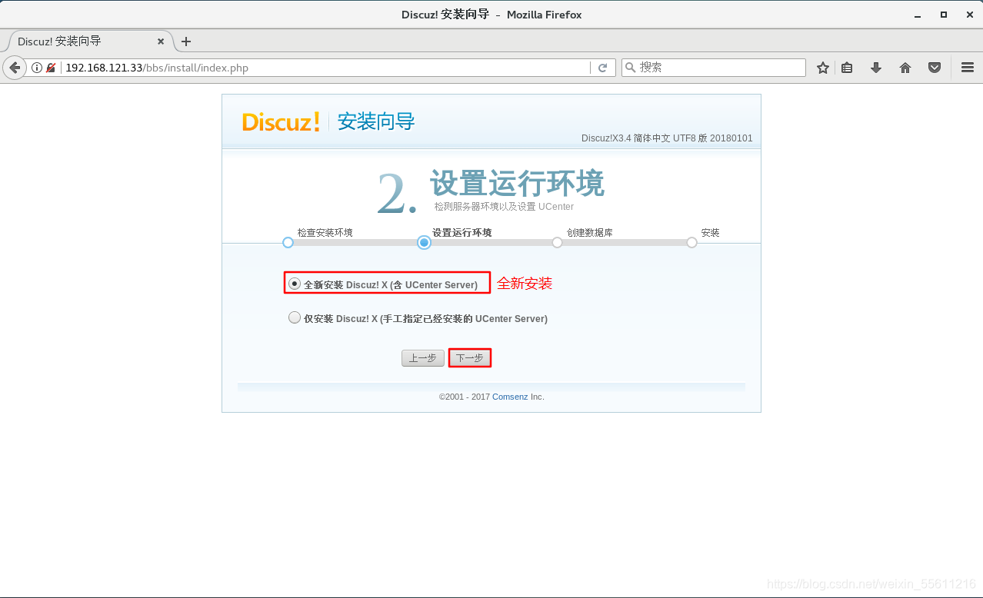
Task: Click the browser Back arrow button
Action: click(x=15, y=68)
